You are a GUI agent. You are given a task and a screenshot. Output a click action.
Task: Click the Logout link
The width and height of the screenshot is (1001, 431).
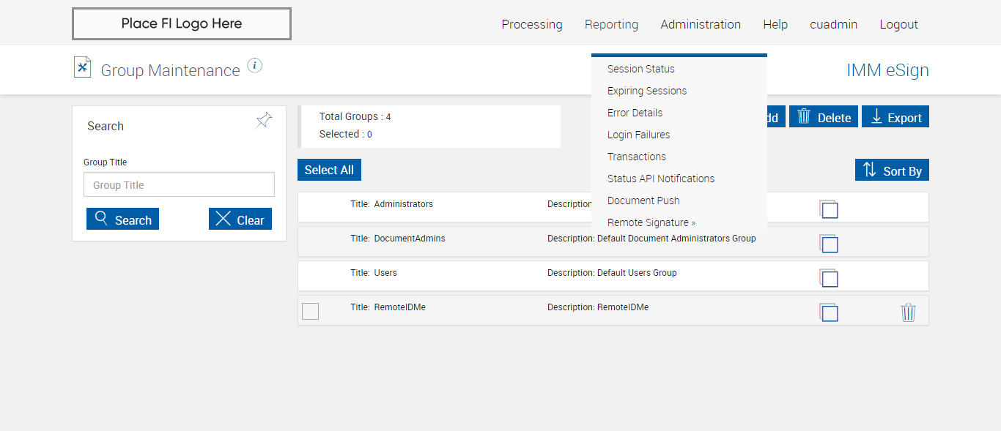[898, 24]
